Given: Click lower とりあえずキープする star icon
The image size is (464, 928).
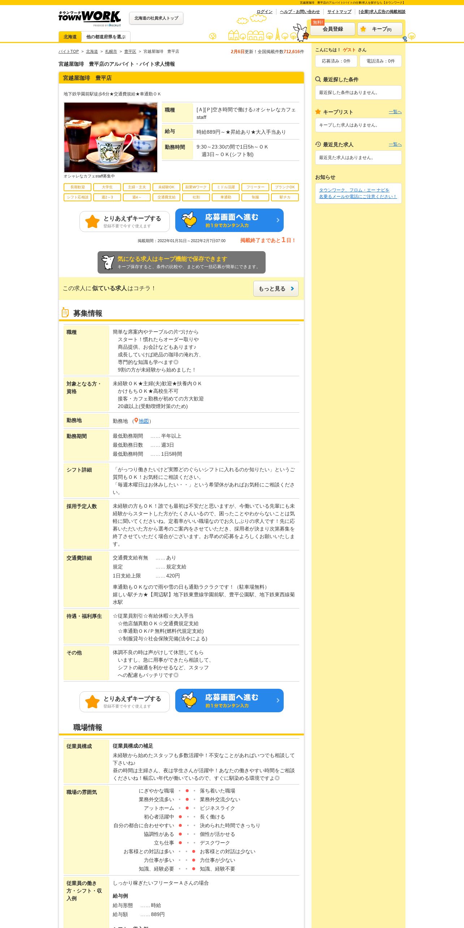Looking at the screenshot, I should [93, 702].
